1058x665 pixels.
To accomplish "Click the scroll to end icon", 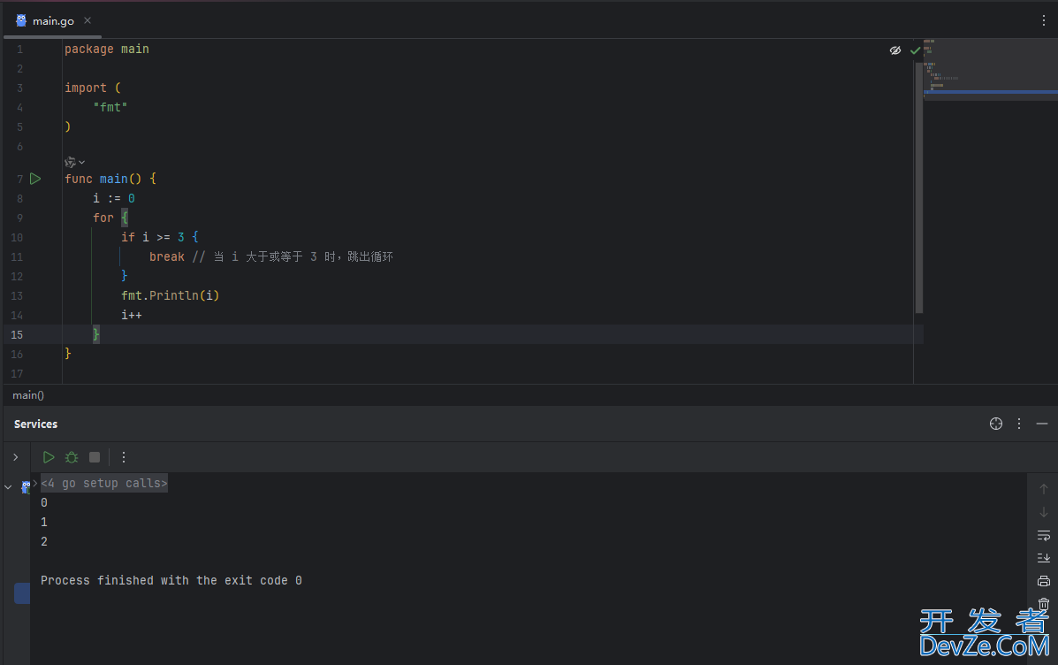I will point(1044,558).
